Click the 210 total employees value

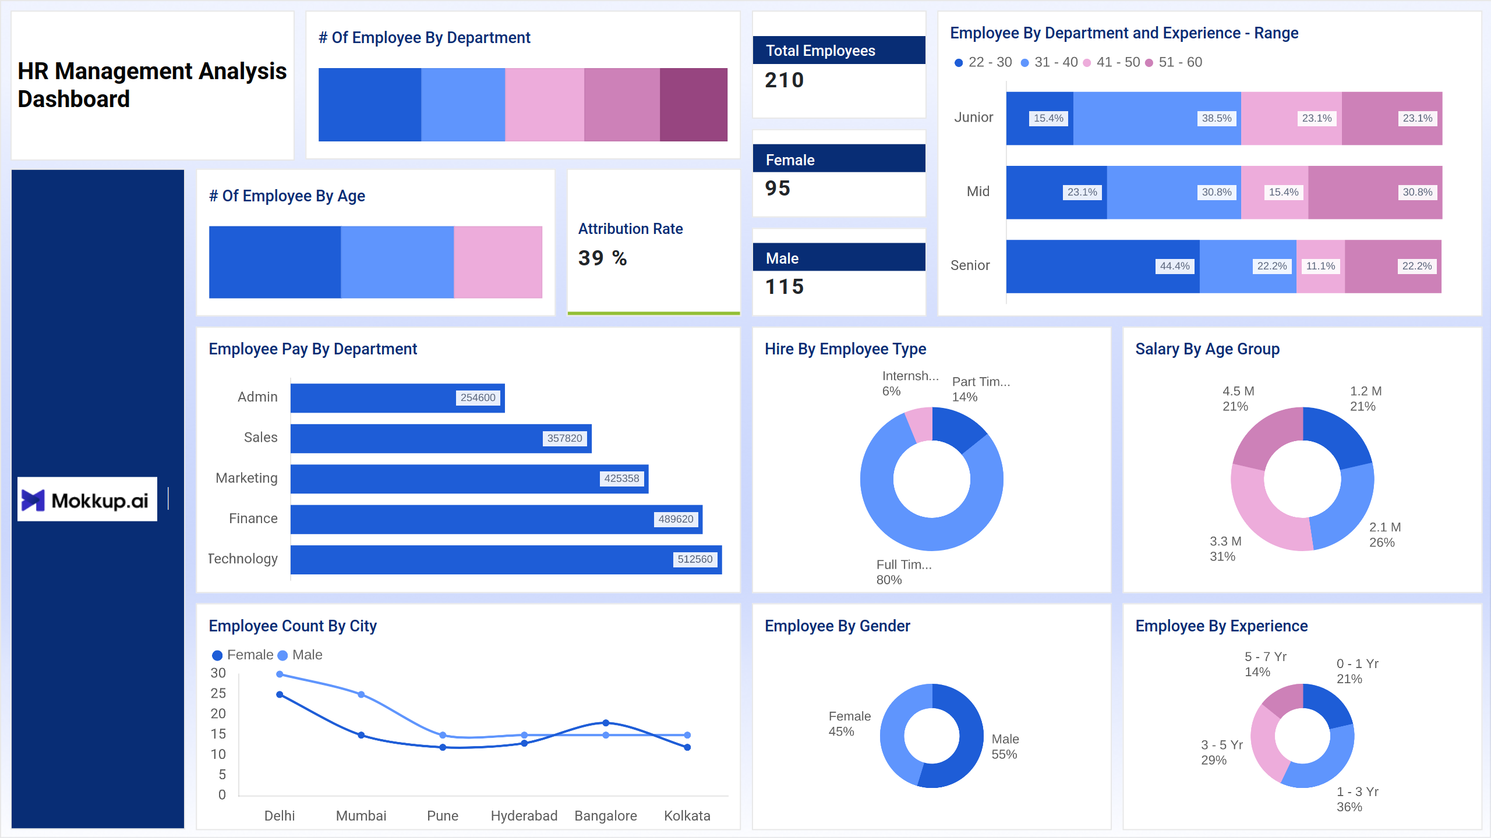pos(784,80)
